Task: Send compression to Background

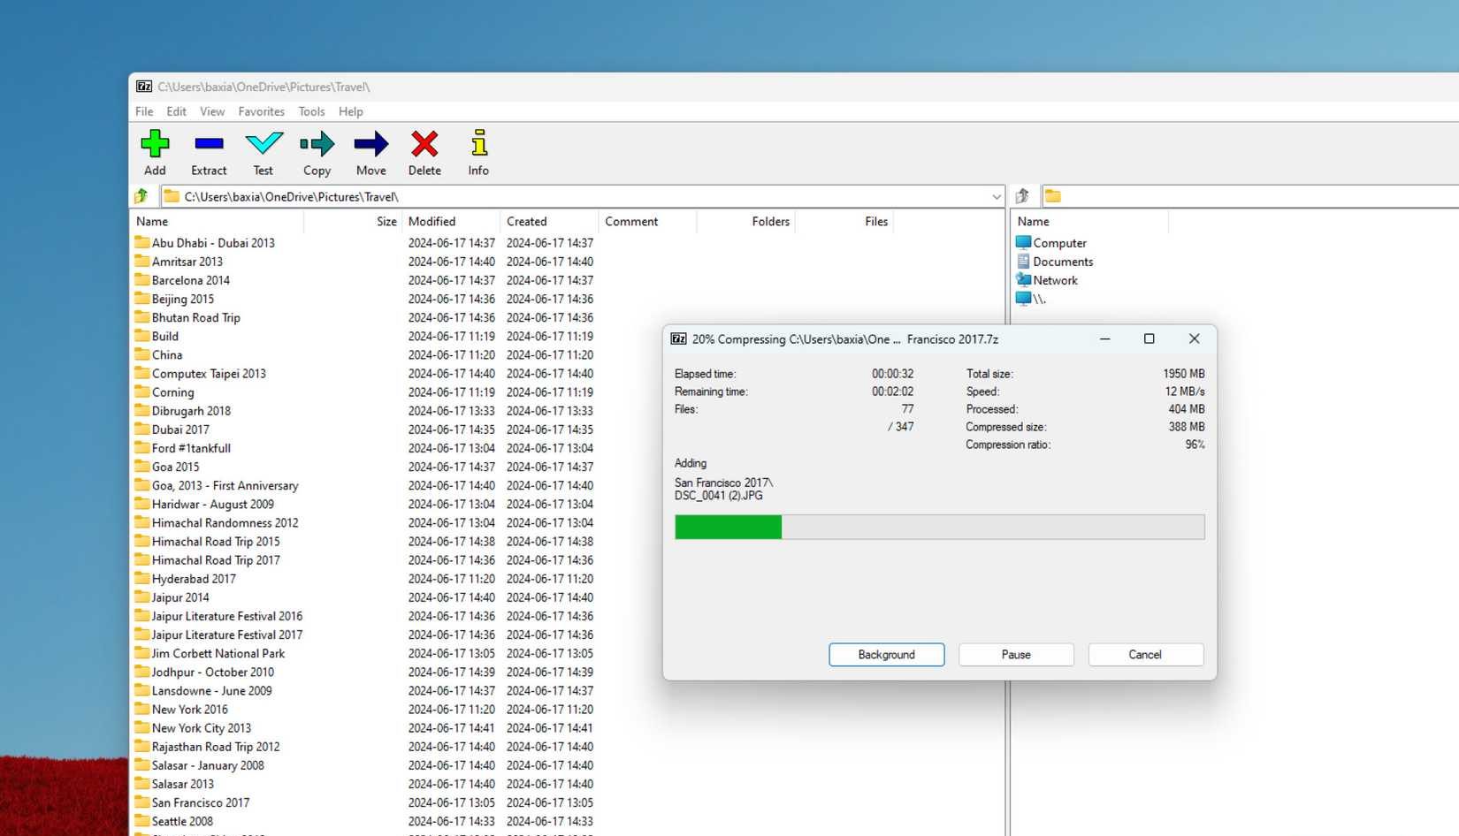Action: click(x=886, y=654)
